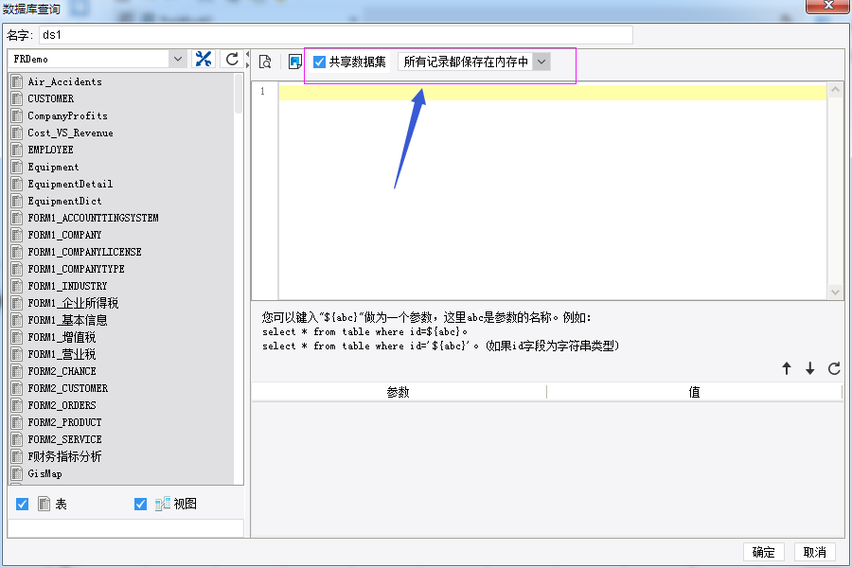The height and width of the screenshot is (568, 852).
Task: Click the table icon next to Air_Accidents
Action: pos(17,81)
